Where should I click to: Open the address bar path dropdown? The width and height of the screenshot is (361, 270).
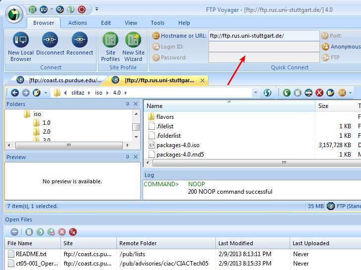[x=256, y=93]
